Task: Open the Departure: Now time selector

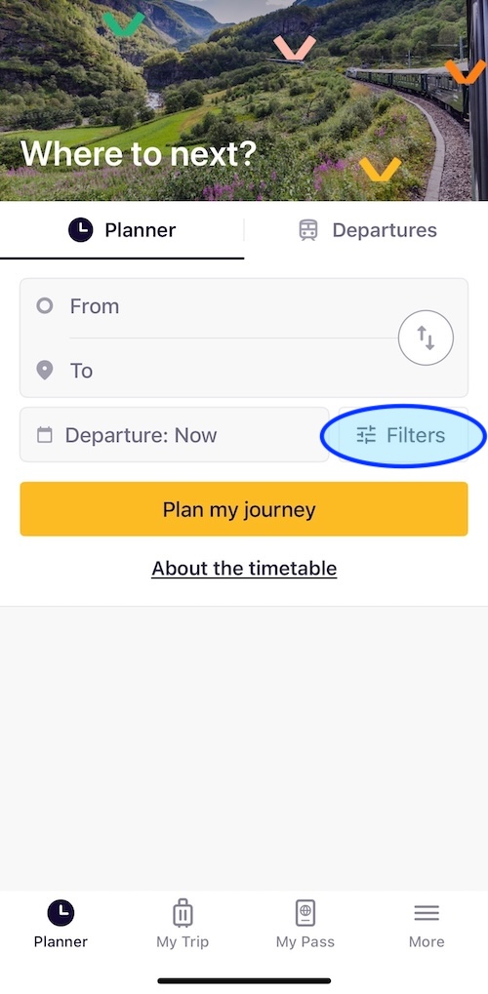Action: [175, 435]
